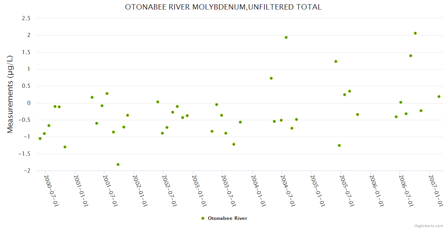Image resolution: width=447 pixels, height=229 pixels.
Task: Toggle the Otonabee River legend item
Action: click(x=227, y=218)
